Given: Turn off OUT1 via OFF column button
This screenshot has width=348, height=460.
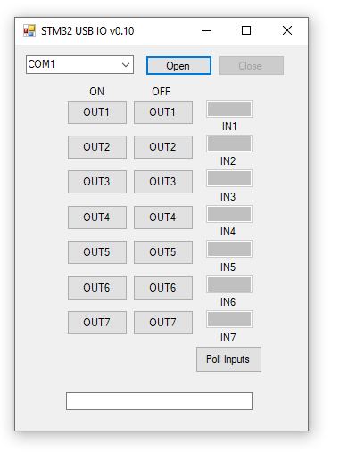Looking at the screenshot, I should pos(163,112).
